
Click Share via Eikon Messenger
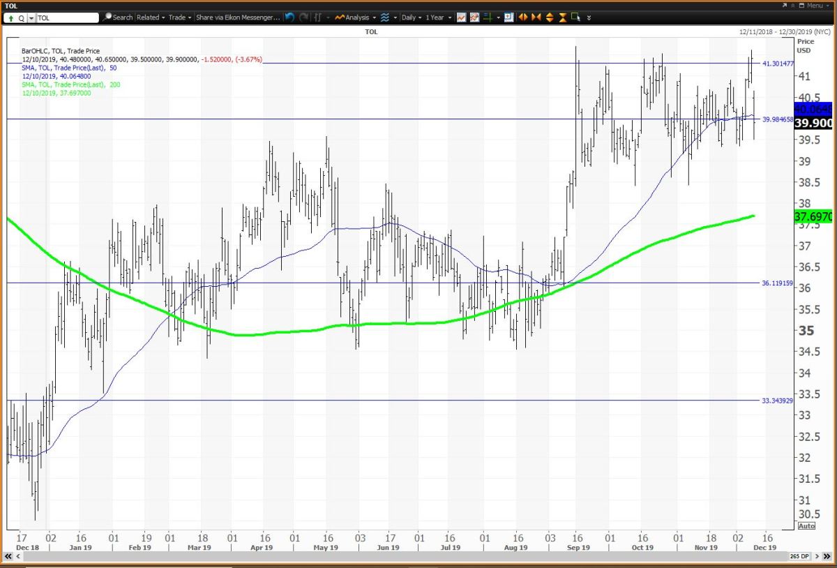coord(237,17)
